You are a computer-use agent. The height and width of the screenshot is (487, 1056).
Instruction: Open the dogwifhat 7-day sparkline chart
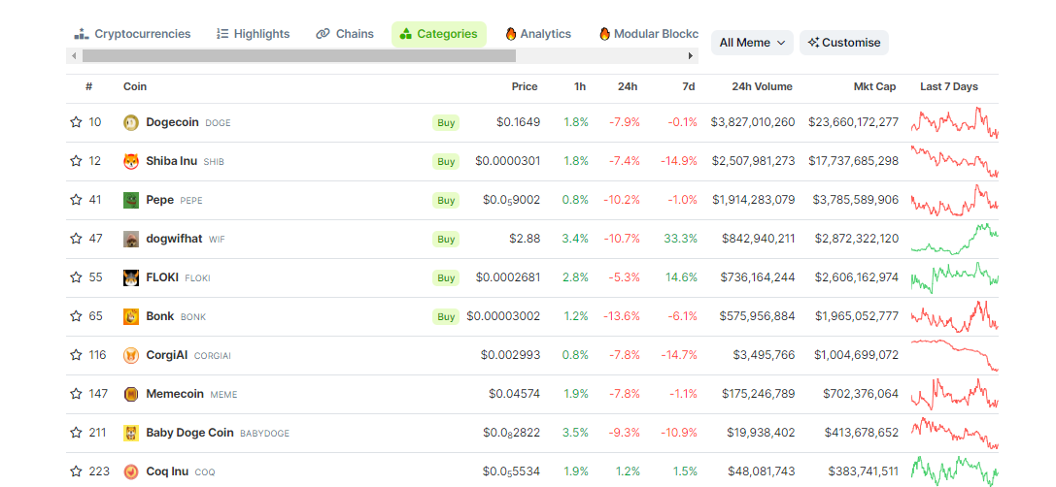pyautogui.click(x=954, y=239)
